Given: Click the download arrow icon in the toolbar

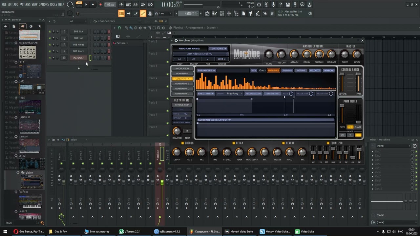Looking at the screenshot, I should click(309, 5).
